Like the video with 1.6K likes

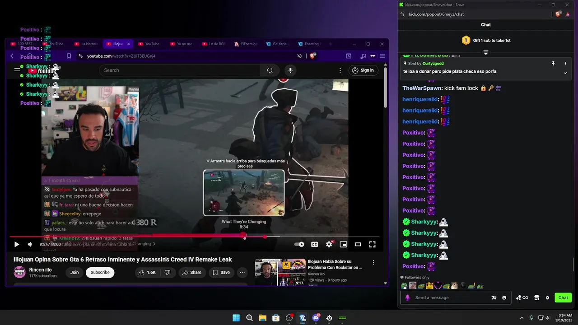pyautogui.click(x=147, y=273)
